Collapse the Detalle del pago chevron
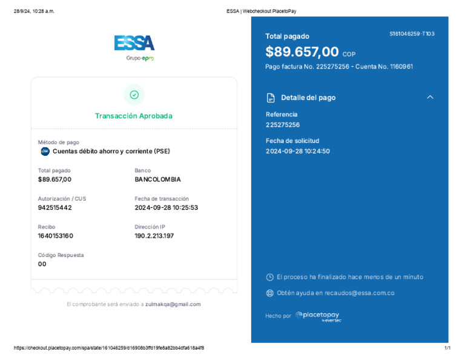465x360 pixels. [430, 98]
